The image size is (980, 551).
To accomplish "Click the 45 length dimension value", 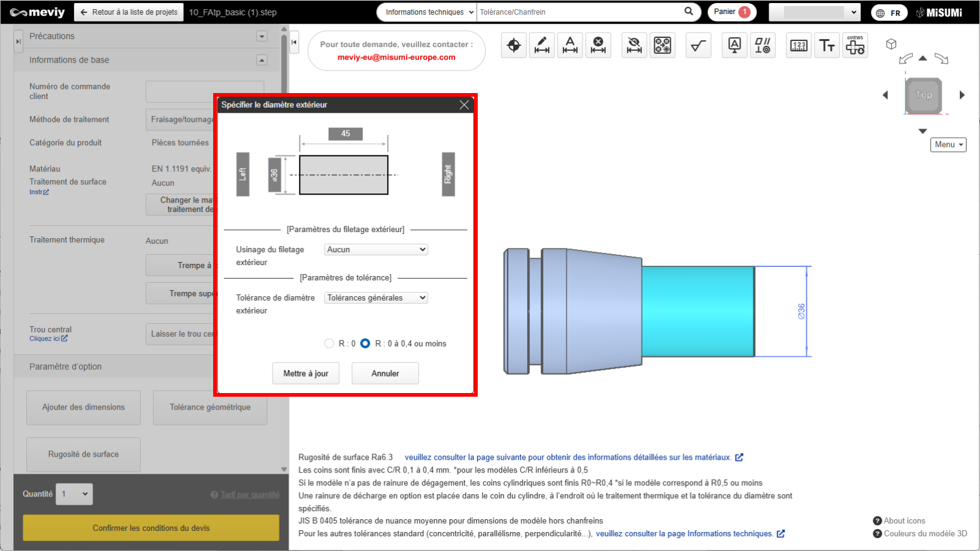I will 345,133.
